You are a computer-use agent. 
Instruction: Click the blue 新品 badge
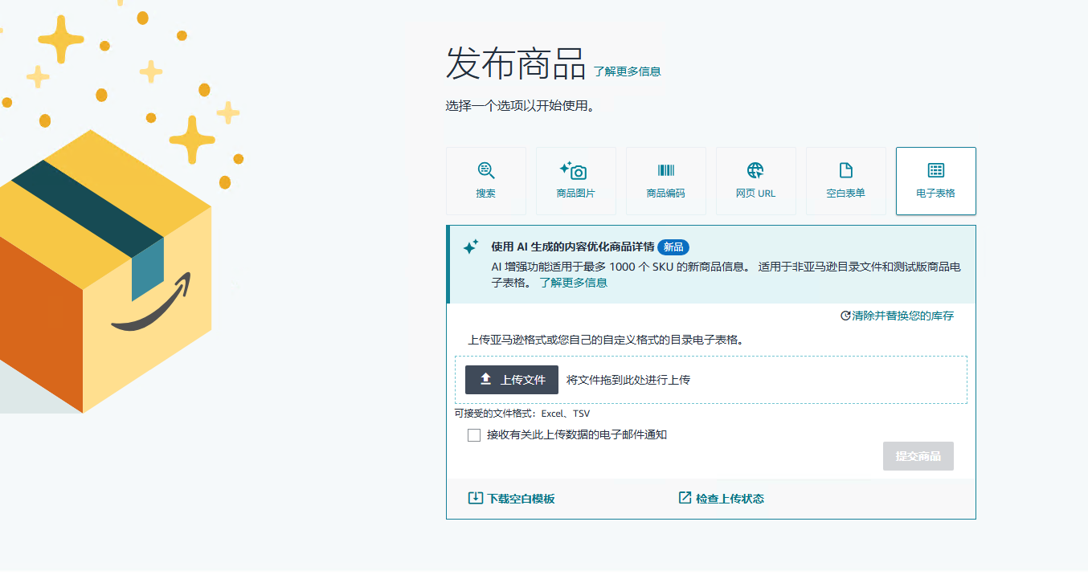(673, 247)
